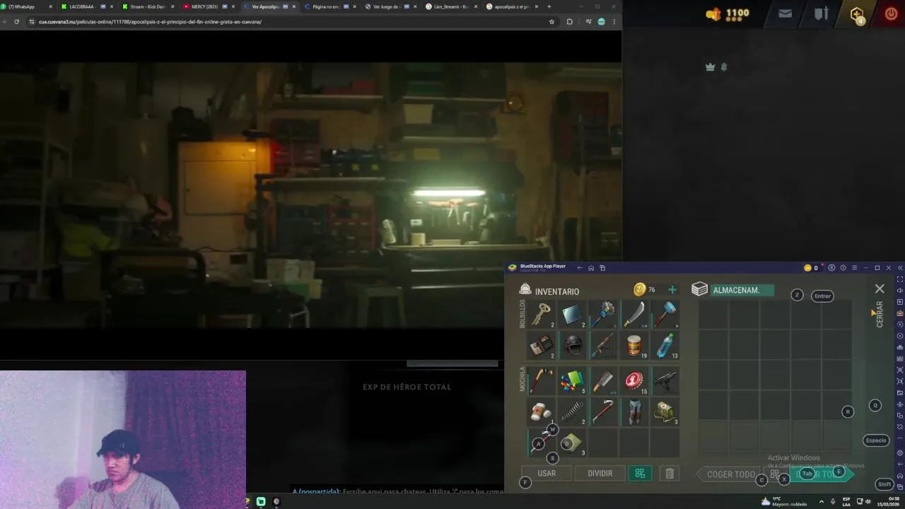Click the USAR button in inventory
Viewport: 905px width, 509px height.
[547, 473]
